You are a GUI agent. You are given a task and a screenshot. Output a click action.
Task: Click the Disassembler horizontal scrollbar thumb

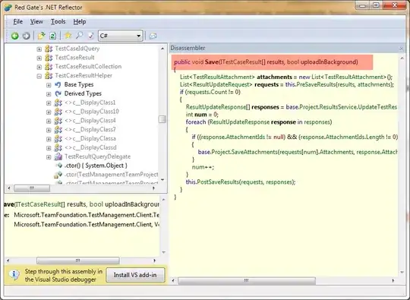coord(247,281)
